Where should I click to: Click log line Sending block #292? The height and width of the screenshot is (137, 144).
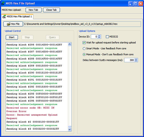pos(34,87)
